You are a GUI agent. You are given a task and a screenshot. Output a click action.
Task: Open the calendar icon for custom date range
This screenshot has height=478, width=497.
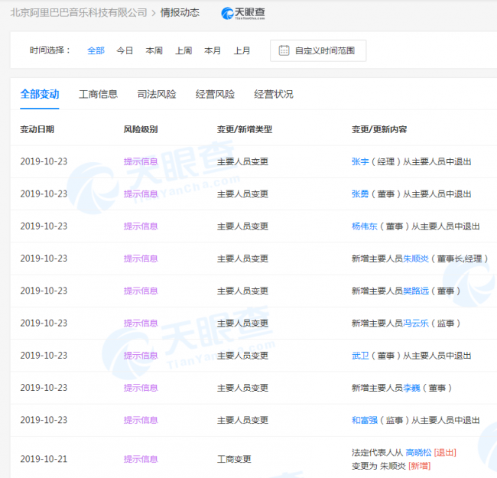284,50
